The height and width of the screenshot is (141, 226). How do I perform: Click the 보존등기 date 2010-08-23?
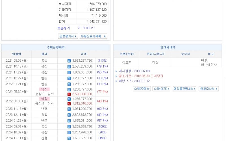[86, 28]
